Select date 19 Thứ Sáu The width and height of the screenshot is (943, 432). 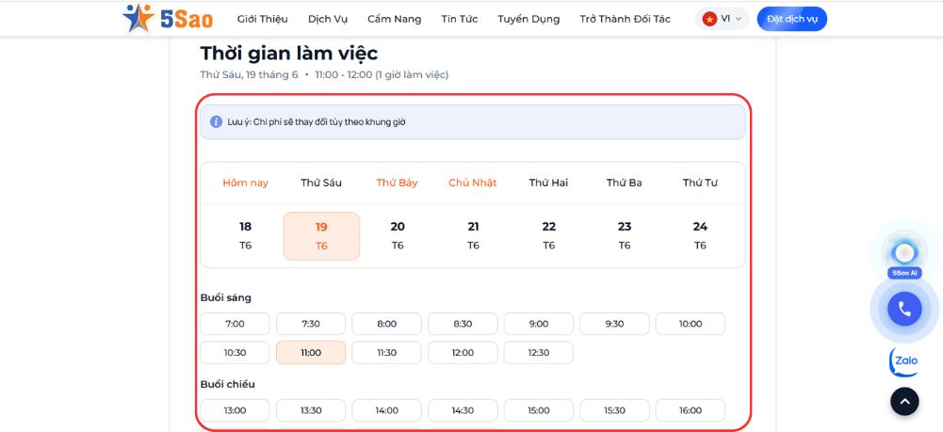point(322,235)
